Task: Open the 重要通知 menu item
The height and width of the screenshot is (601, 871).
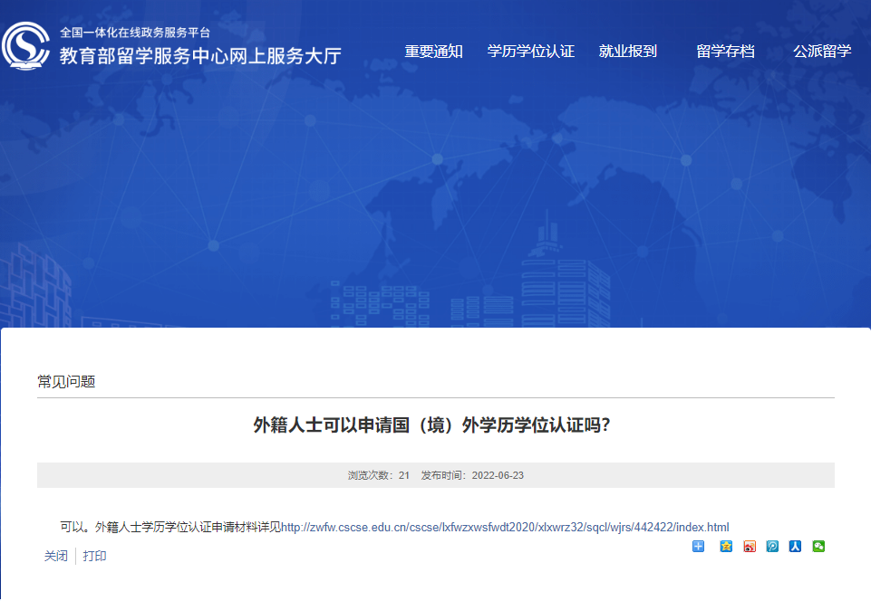Action: pyautogui.click(x=433, y=52)
